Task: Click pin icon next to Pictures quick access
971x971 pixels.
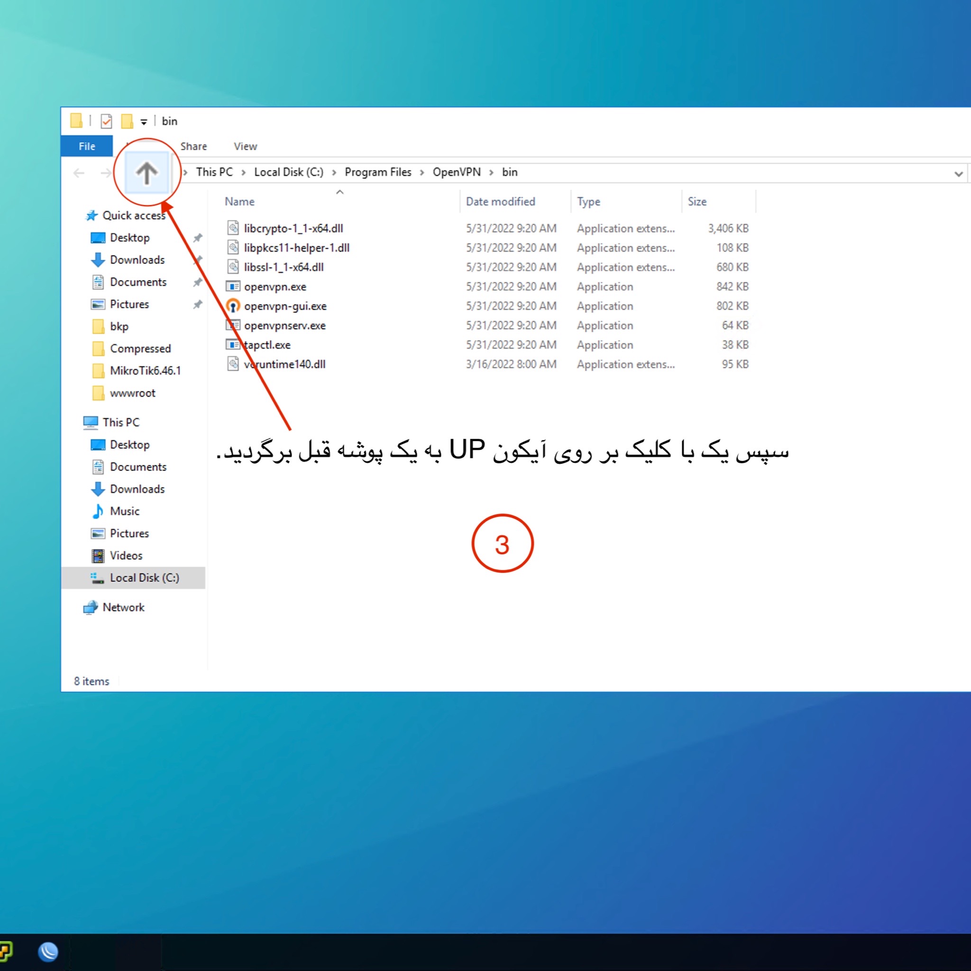Action: click(x=198, y=304)
